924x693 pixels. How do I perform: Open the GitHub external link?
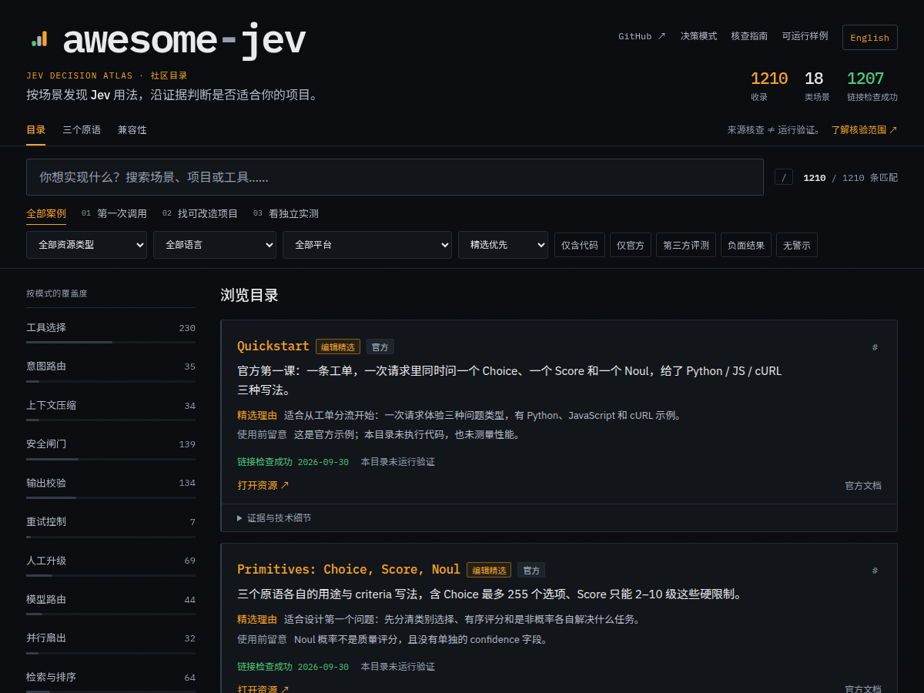coord(642,36)
